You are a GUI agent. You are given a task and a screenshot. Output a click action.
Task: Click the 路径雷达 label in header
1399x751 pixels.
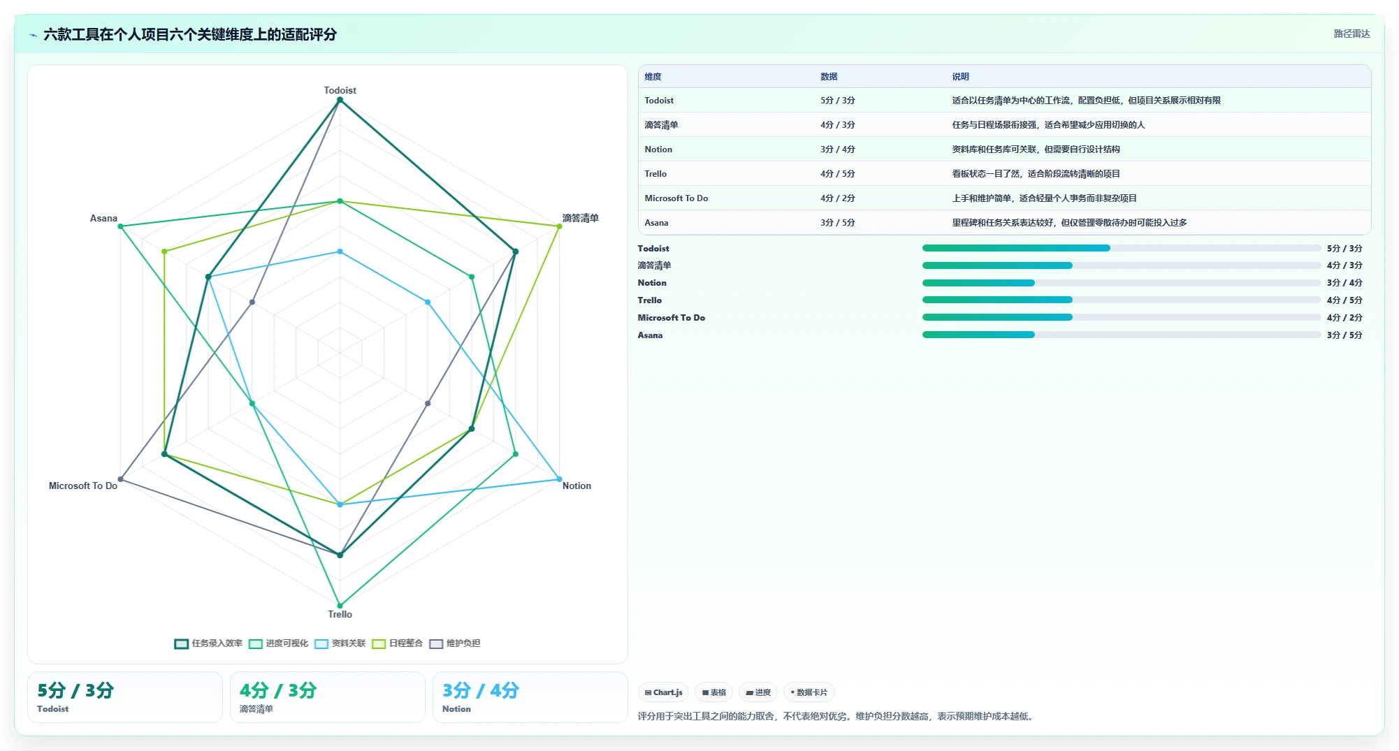pyautogui.click(x=1351, y=34)
